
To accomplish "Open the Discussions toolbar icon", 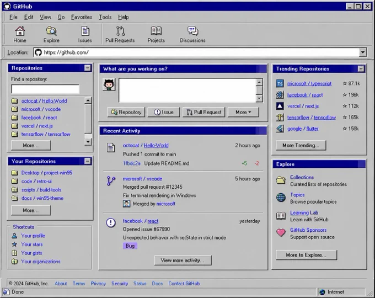I will tap(192, 34).
